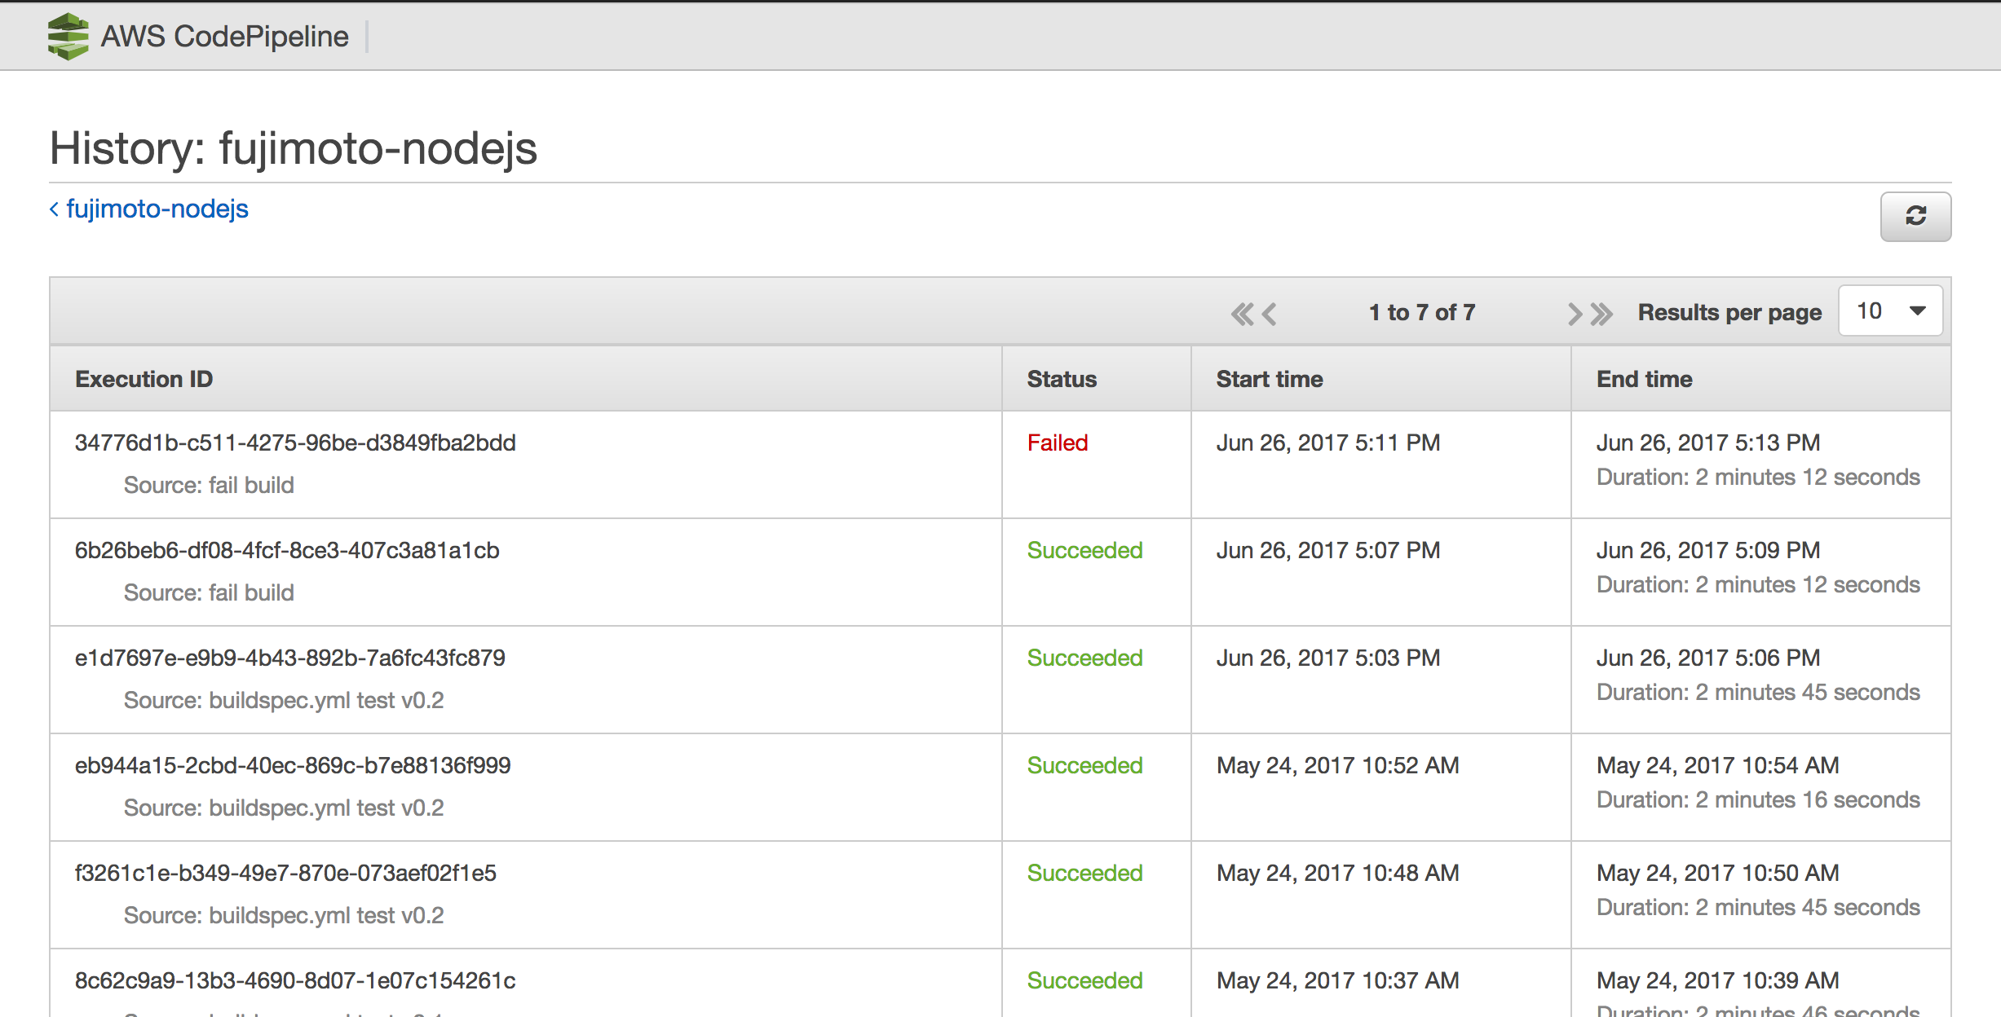Click end time Jun 26, 2017 5:09 PM

(x=1708, y=550)
